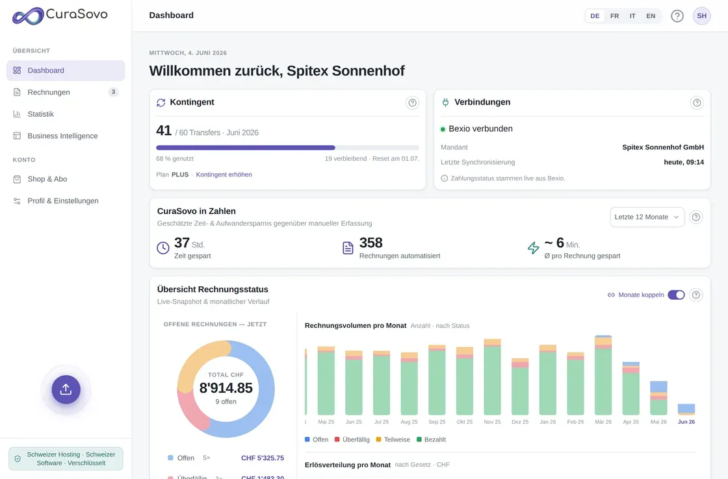Viewport: 728px width, 479px height.
Task: Click the CHF 5'325.75 Offen amount
Action: coord(263,458)
